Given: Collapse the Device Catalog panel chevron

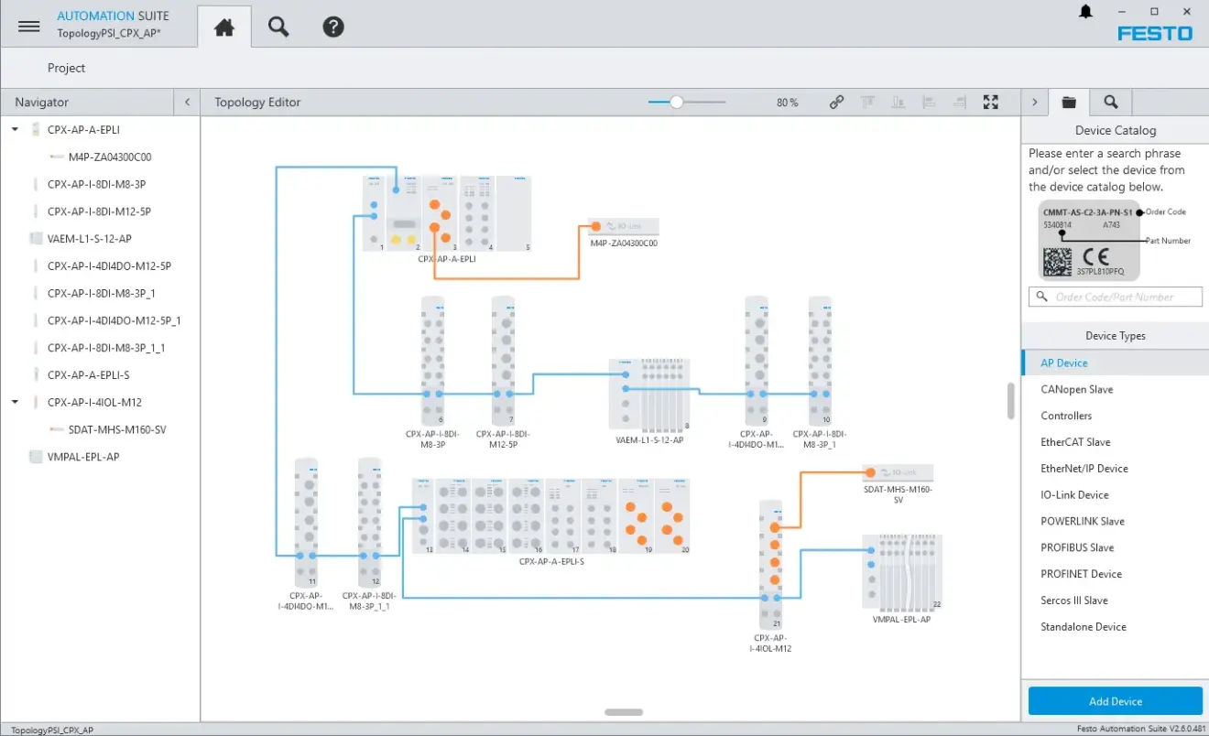Looking at the screenshot, I should click(1034, 103).
